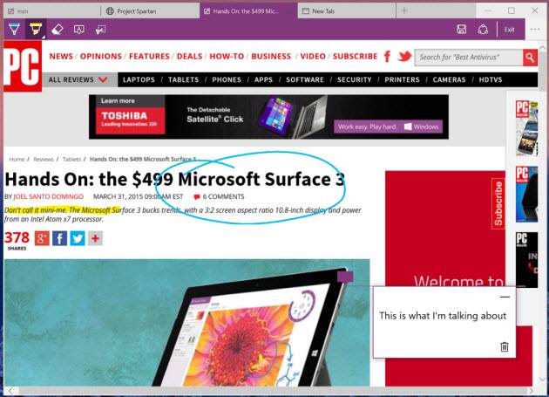Open the PRINTERS reviews category

[x=402, y=79]
